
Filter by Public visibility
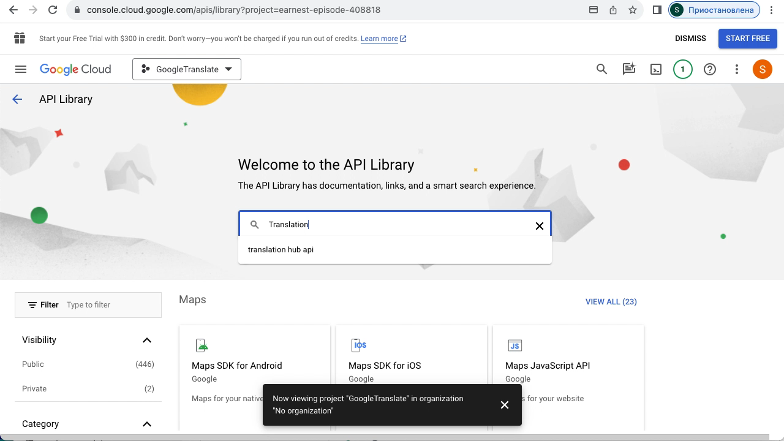pyautogui.click(x=33, y=364)
